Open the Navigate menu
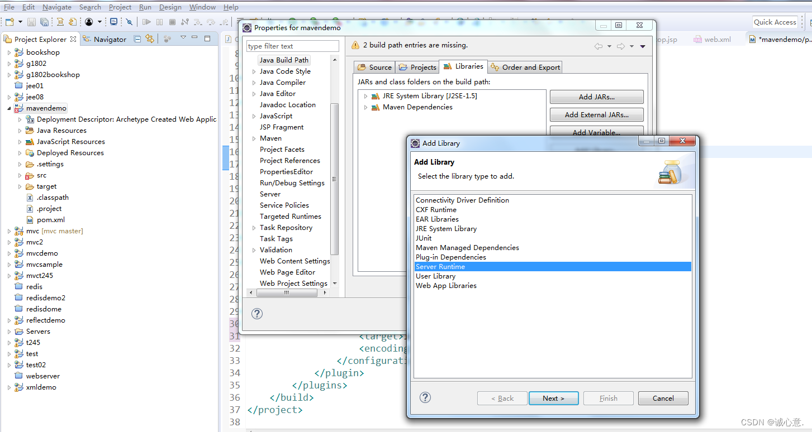Viewport: 812px width, 432px height. [57, 7]
